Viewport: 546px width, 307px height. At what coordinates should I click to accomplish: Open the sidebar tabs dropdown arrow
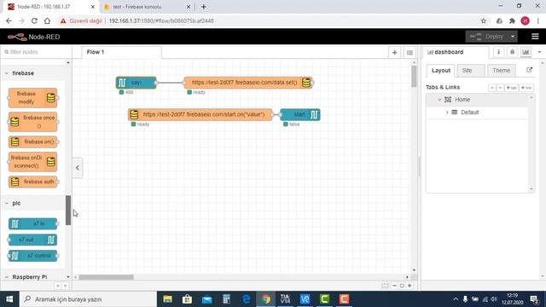[x=539, y=52]
